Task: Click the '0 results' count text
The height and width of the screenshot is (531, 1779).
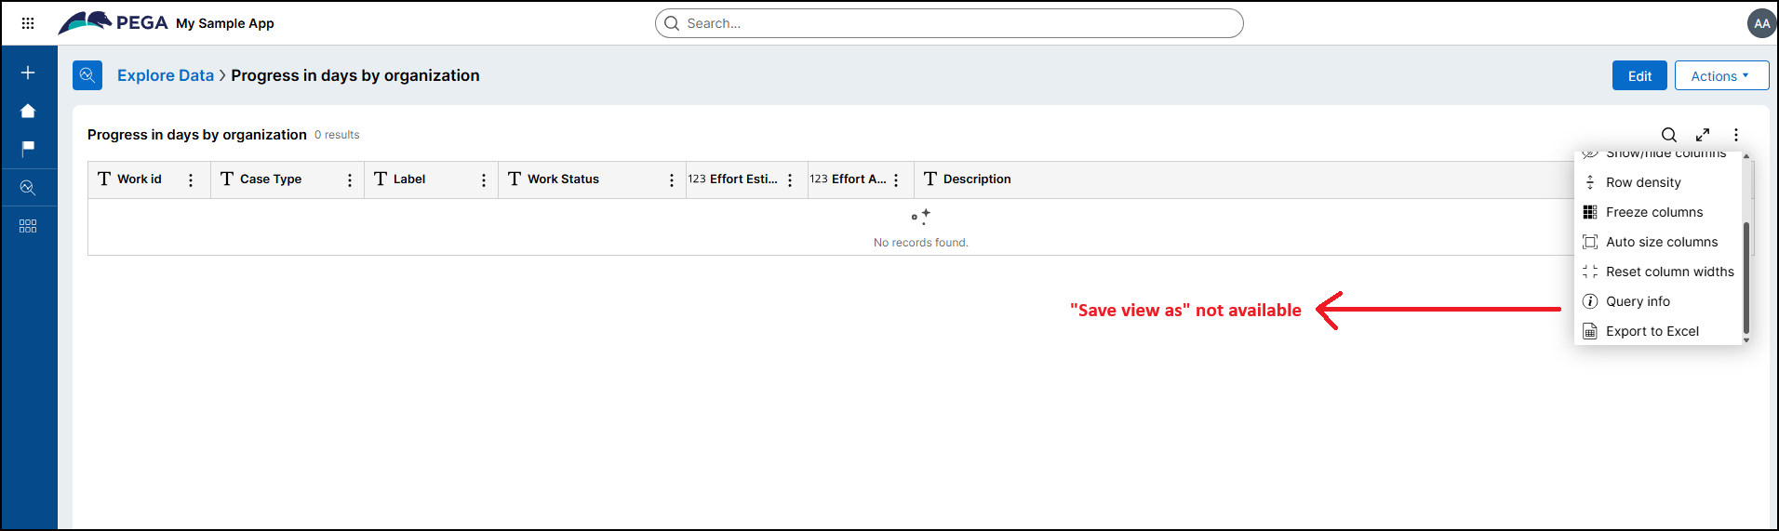Action: click(337, 135)
